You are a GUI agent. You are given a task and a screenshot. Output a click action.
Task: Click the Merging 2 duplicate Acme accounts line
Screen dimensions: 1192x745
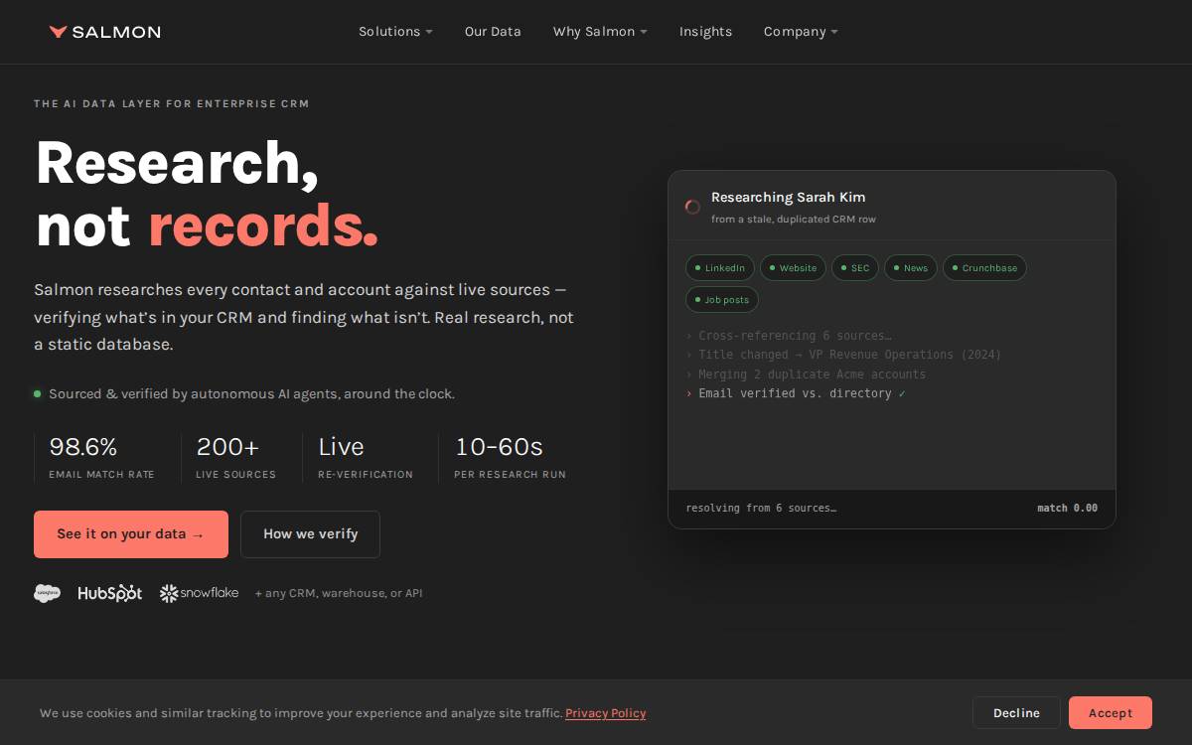point(806,374)
